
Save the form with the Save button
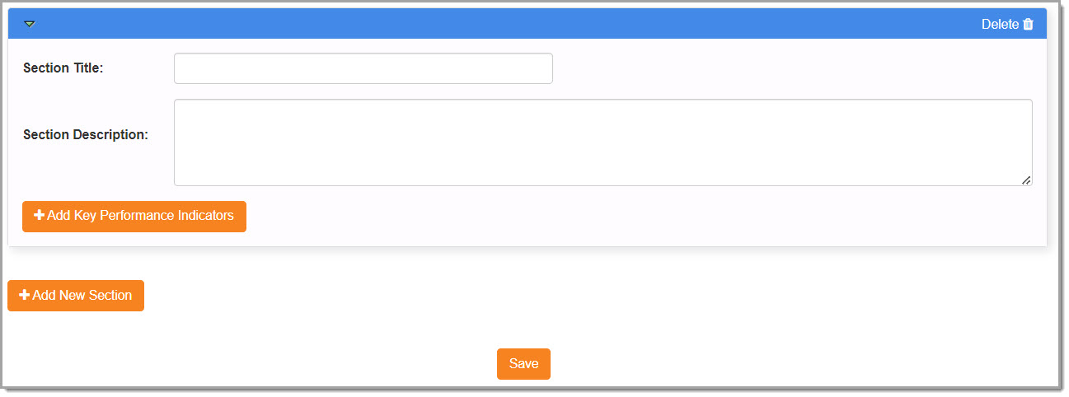[523, 364]
